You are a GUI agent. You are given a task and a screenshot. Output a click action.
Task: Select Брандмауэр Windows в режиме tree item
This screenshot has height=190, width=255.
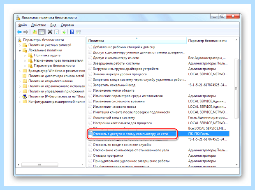(56, 71)
